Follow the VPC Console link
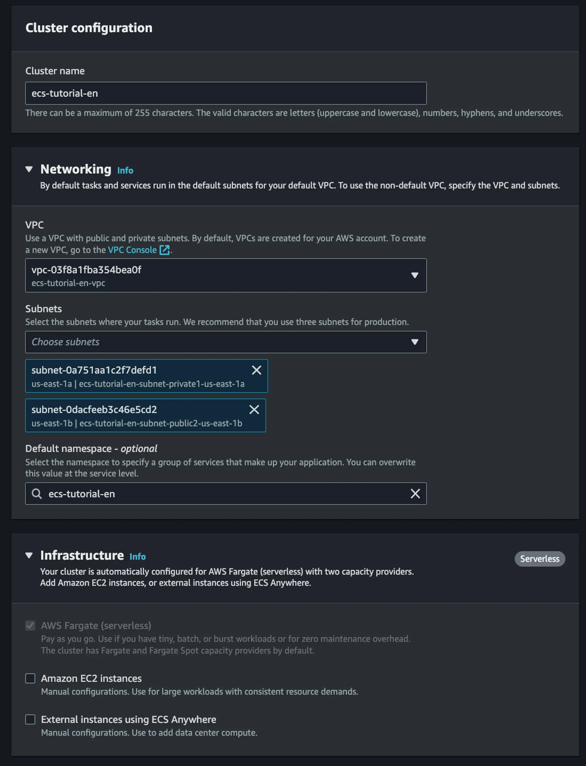 coord(132,250)
